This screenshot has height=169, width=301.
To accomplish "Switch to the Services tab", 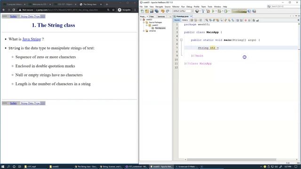I will pos(161,17).
